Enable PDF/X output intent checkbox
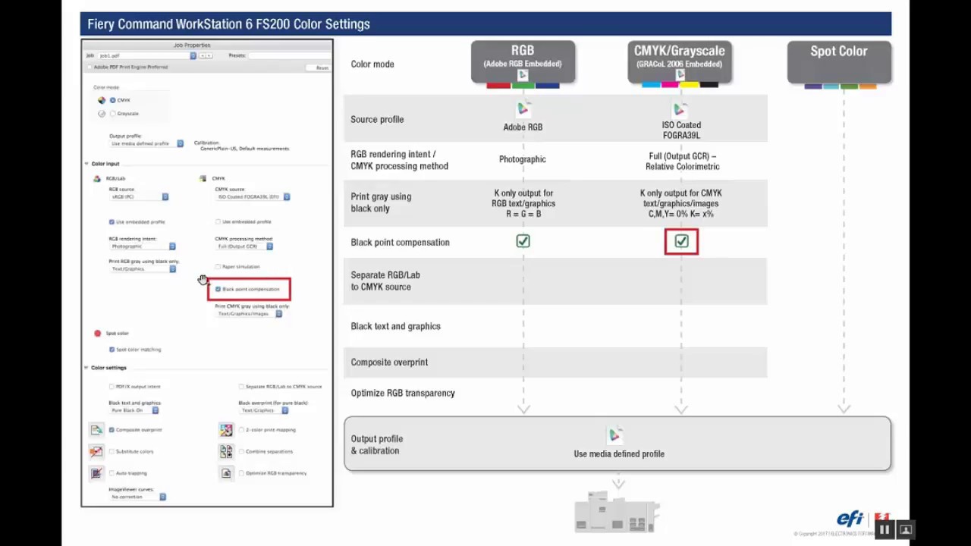The height and width of the screenshot is (546, 971). click(x=112, y=387)
